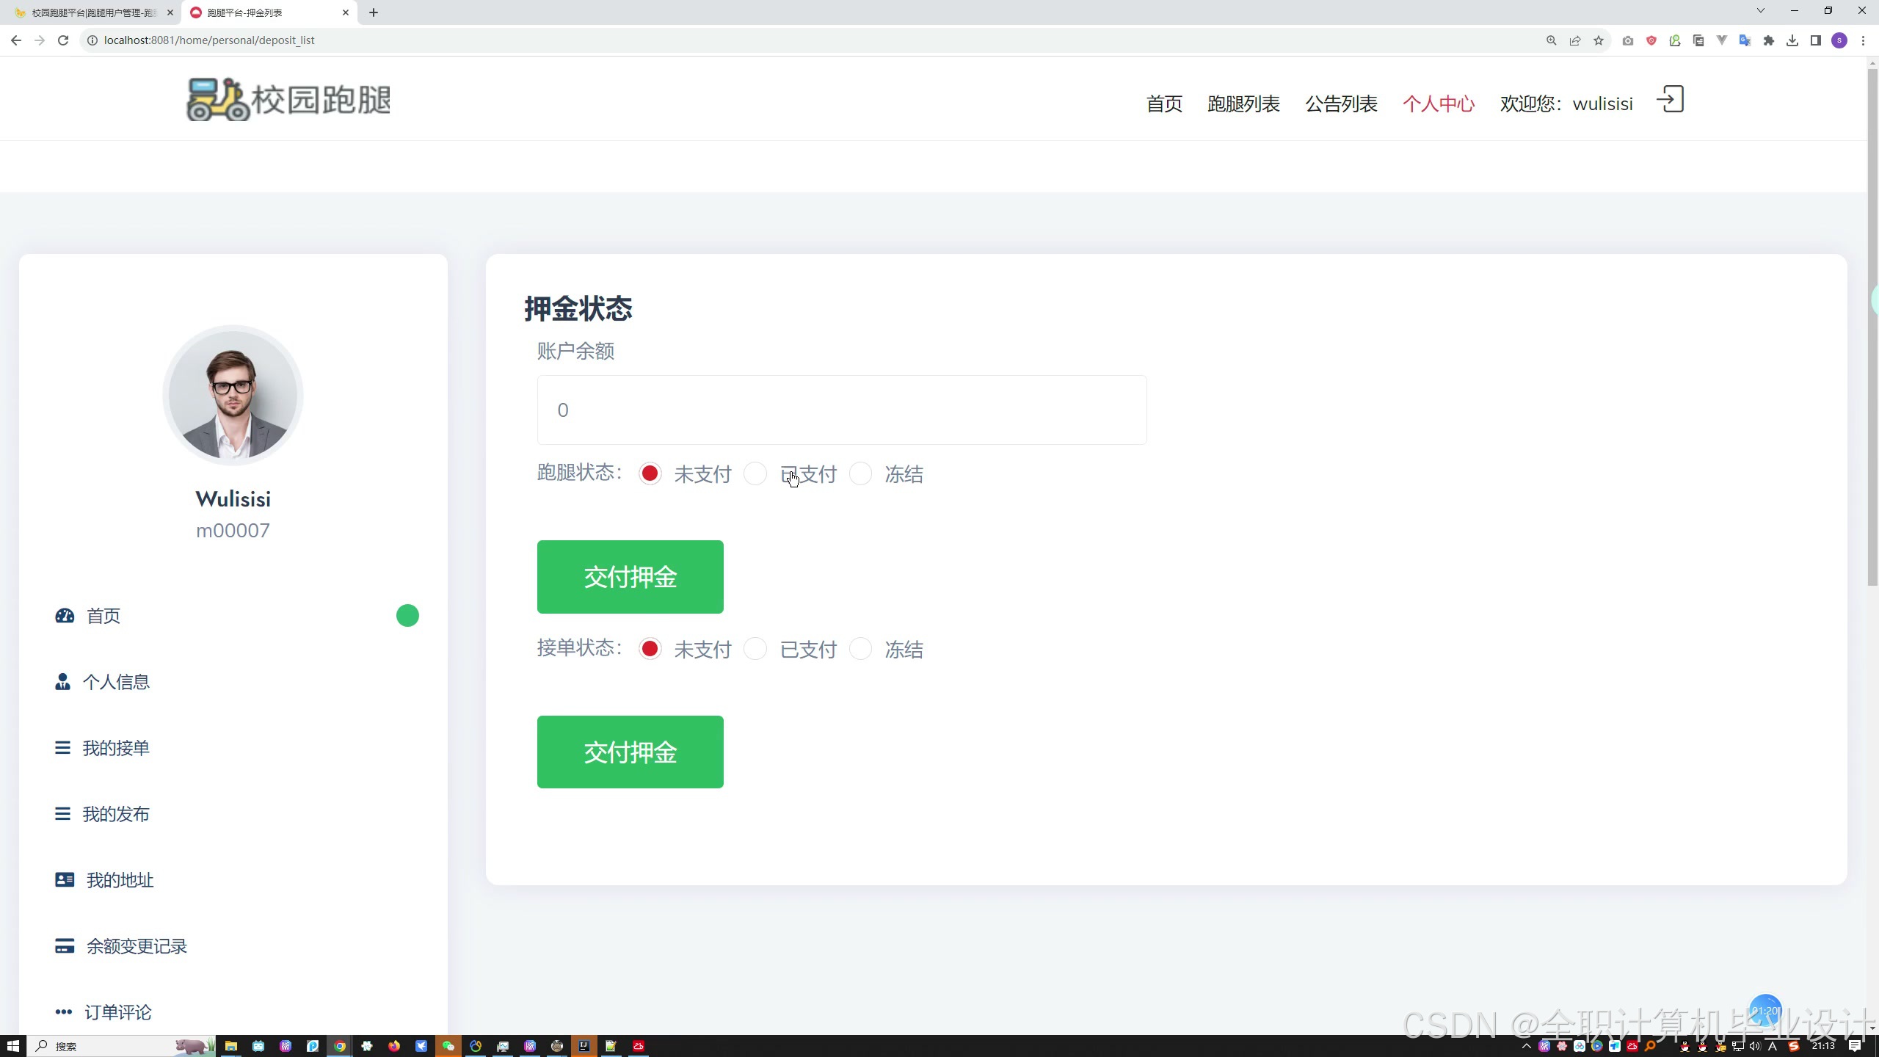Click the credit card icon beside 余额变更记录
This screenshot has width=1879, height=1057.
[x=65, y=946]
